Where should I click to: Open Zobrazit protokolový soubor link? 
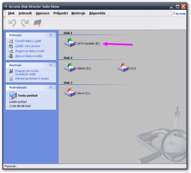[x=32, y=79]
